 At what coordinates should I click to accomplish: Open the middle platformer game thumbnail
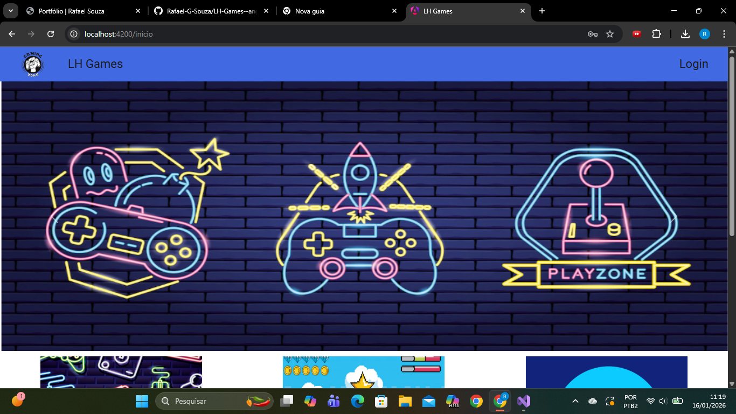pyautogui.click(x=363, y=374)
